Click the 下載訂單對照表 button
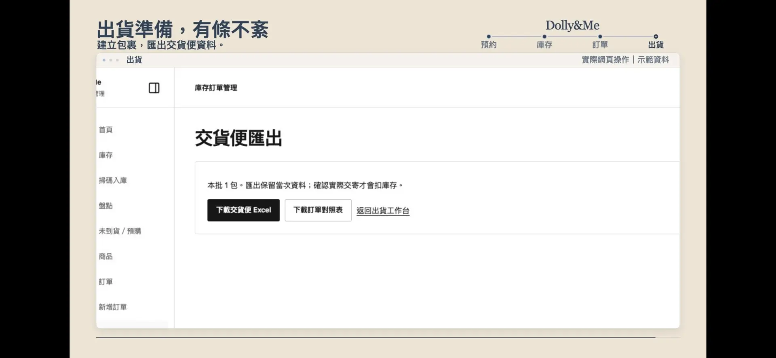 click(x=318, y=210)
